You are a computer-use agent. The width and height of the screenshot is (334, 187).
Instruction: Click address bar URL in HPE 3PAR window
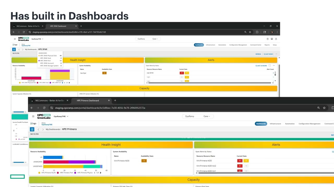[69, 32]
